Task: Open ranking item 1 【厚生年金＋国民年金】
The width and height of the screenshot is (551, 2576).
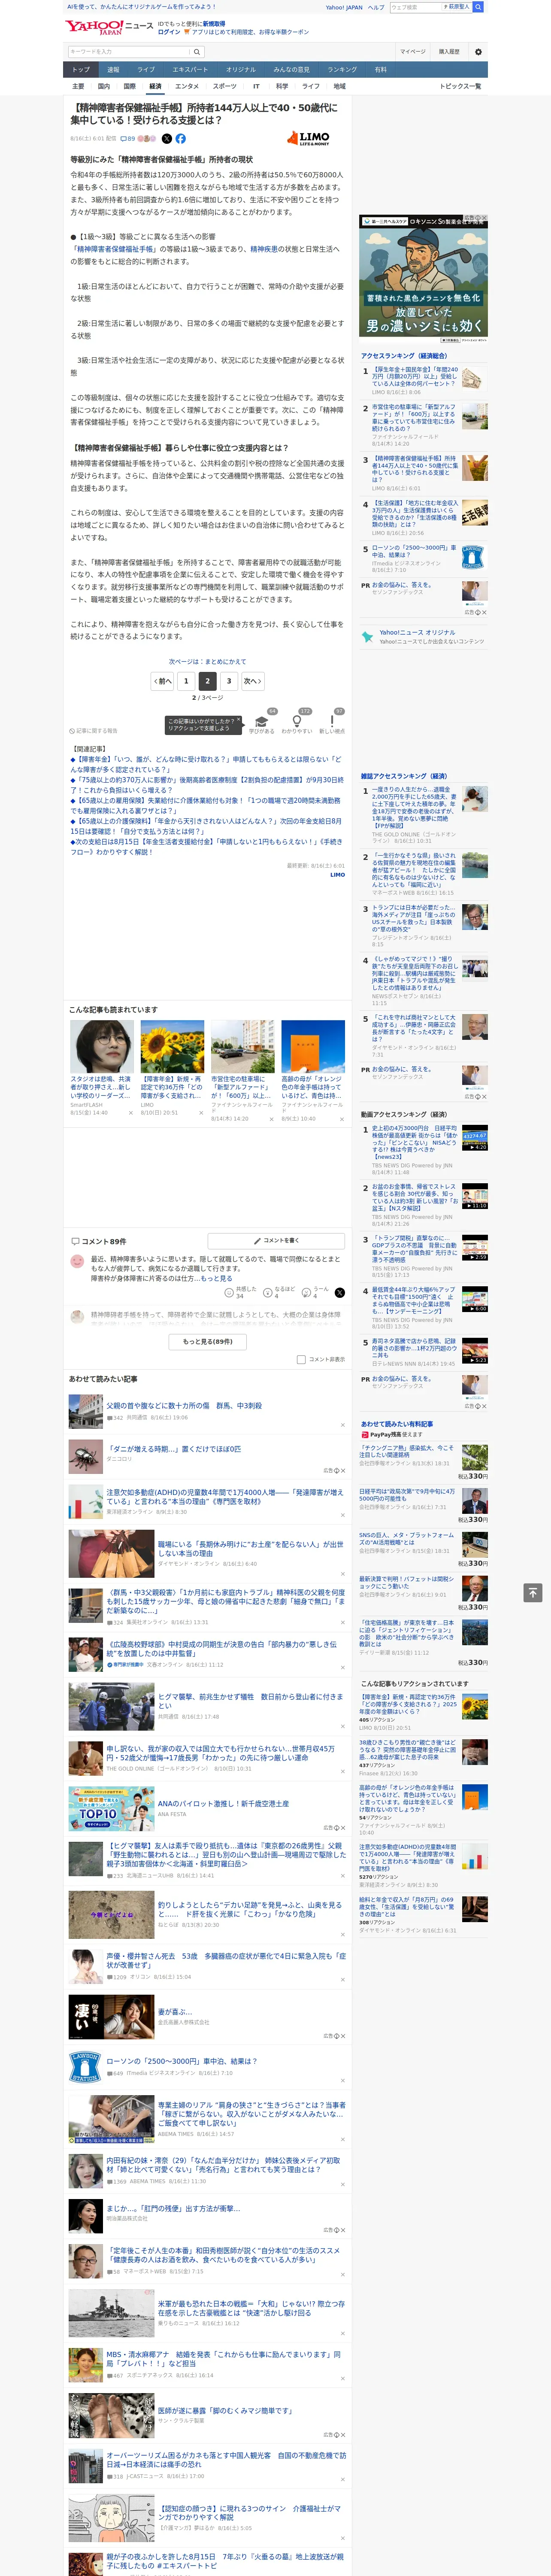Action: (415, 377)
